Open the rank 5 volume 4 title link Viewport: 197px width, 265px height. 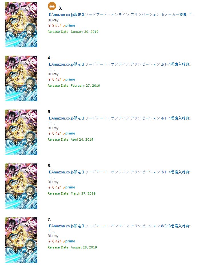pos(119,120)
